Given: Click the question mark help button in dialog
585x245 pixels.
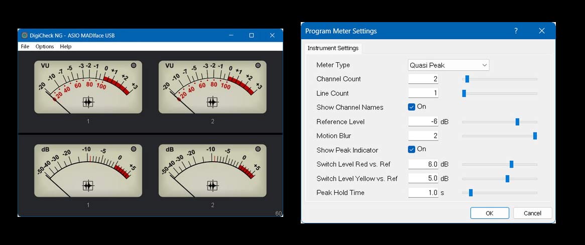Looking at the screenshot, I should point(516,31).
